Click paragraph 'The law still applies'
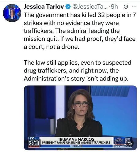Screen dimensions: 140x154 (78, 71)
